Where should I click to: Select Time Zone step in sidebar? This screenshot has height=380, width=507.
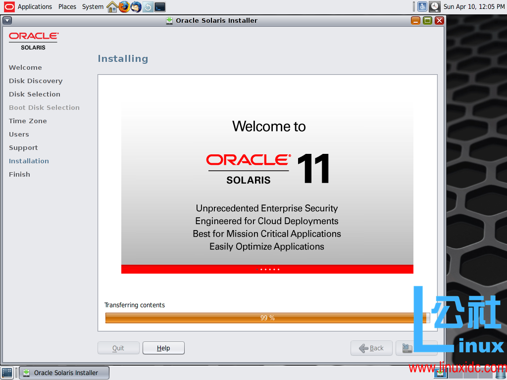click(x=28, y=121)
